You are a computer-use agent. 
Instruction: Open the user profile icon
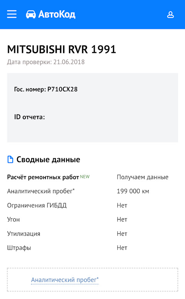[x=170, y=15]
